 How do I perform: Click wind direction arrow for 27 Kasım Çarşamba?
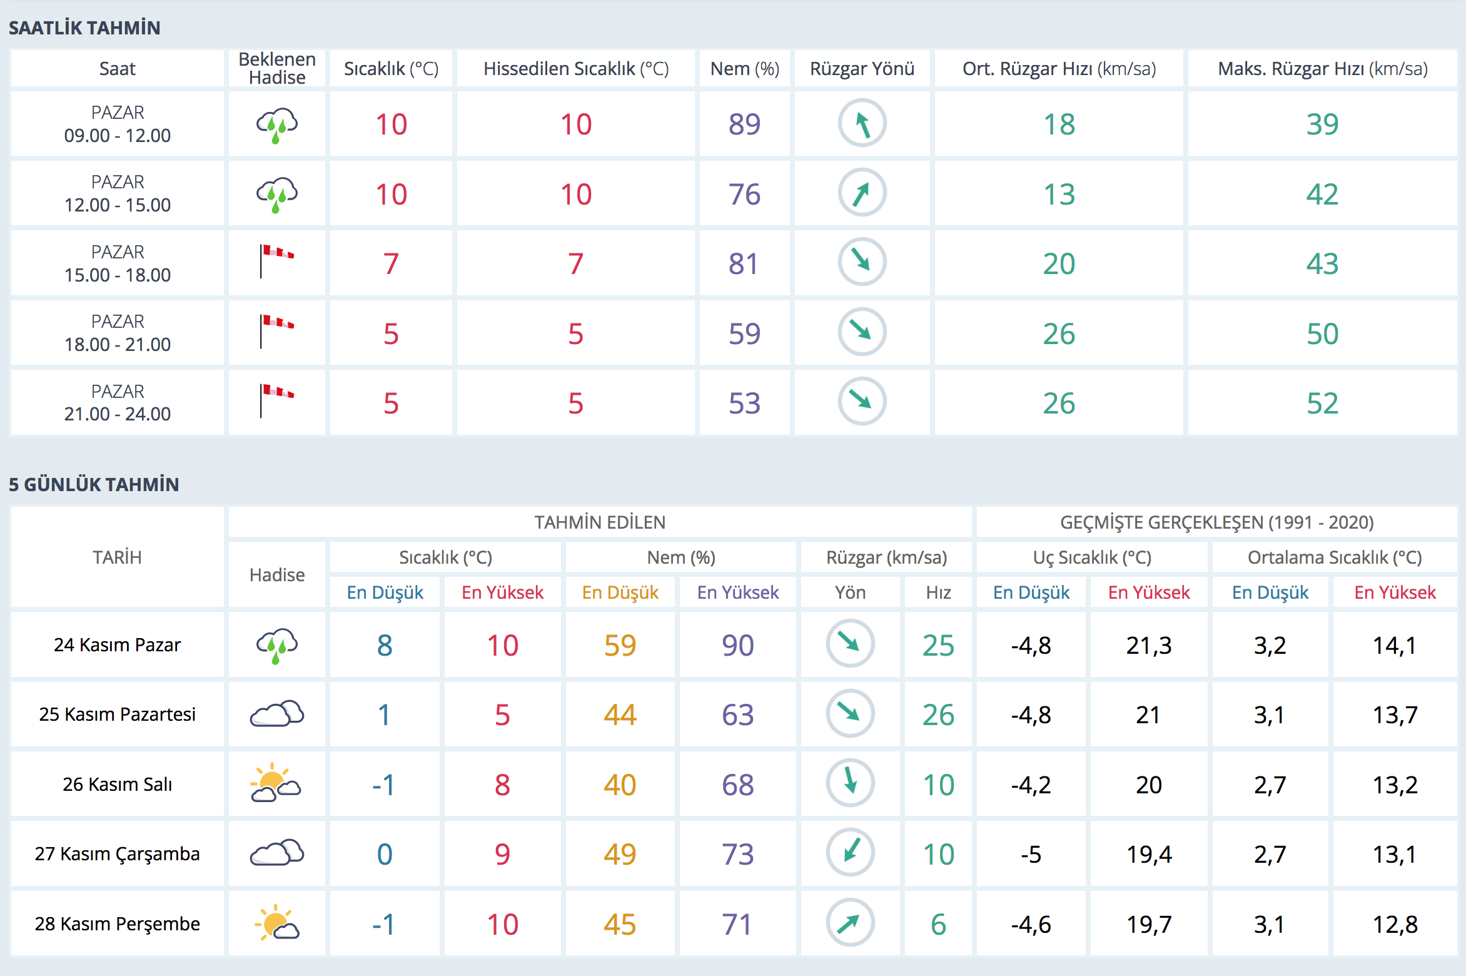[x=850, y=853]
